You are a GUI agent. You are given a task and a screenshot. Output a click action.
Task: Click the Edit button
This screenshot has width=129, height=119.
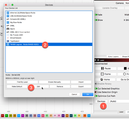coord(38,87)
